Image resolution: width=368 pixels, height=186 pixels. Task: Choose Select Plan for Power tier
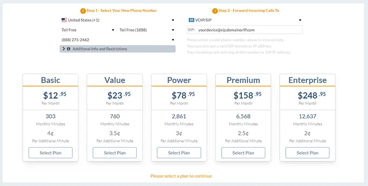(179, 153)
